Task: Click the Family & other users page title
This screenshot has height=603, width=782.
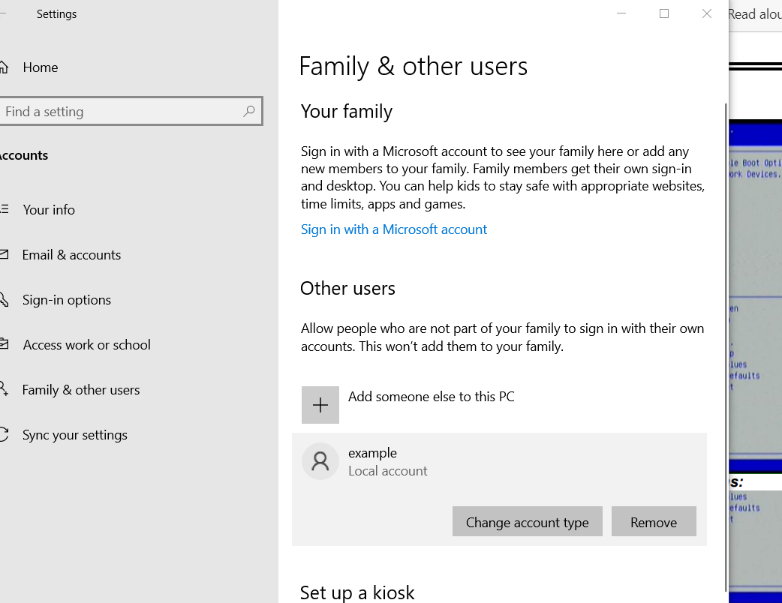Action: click(413, 67)
